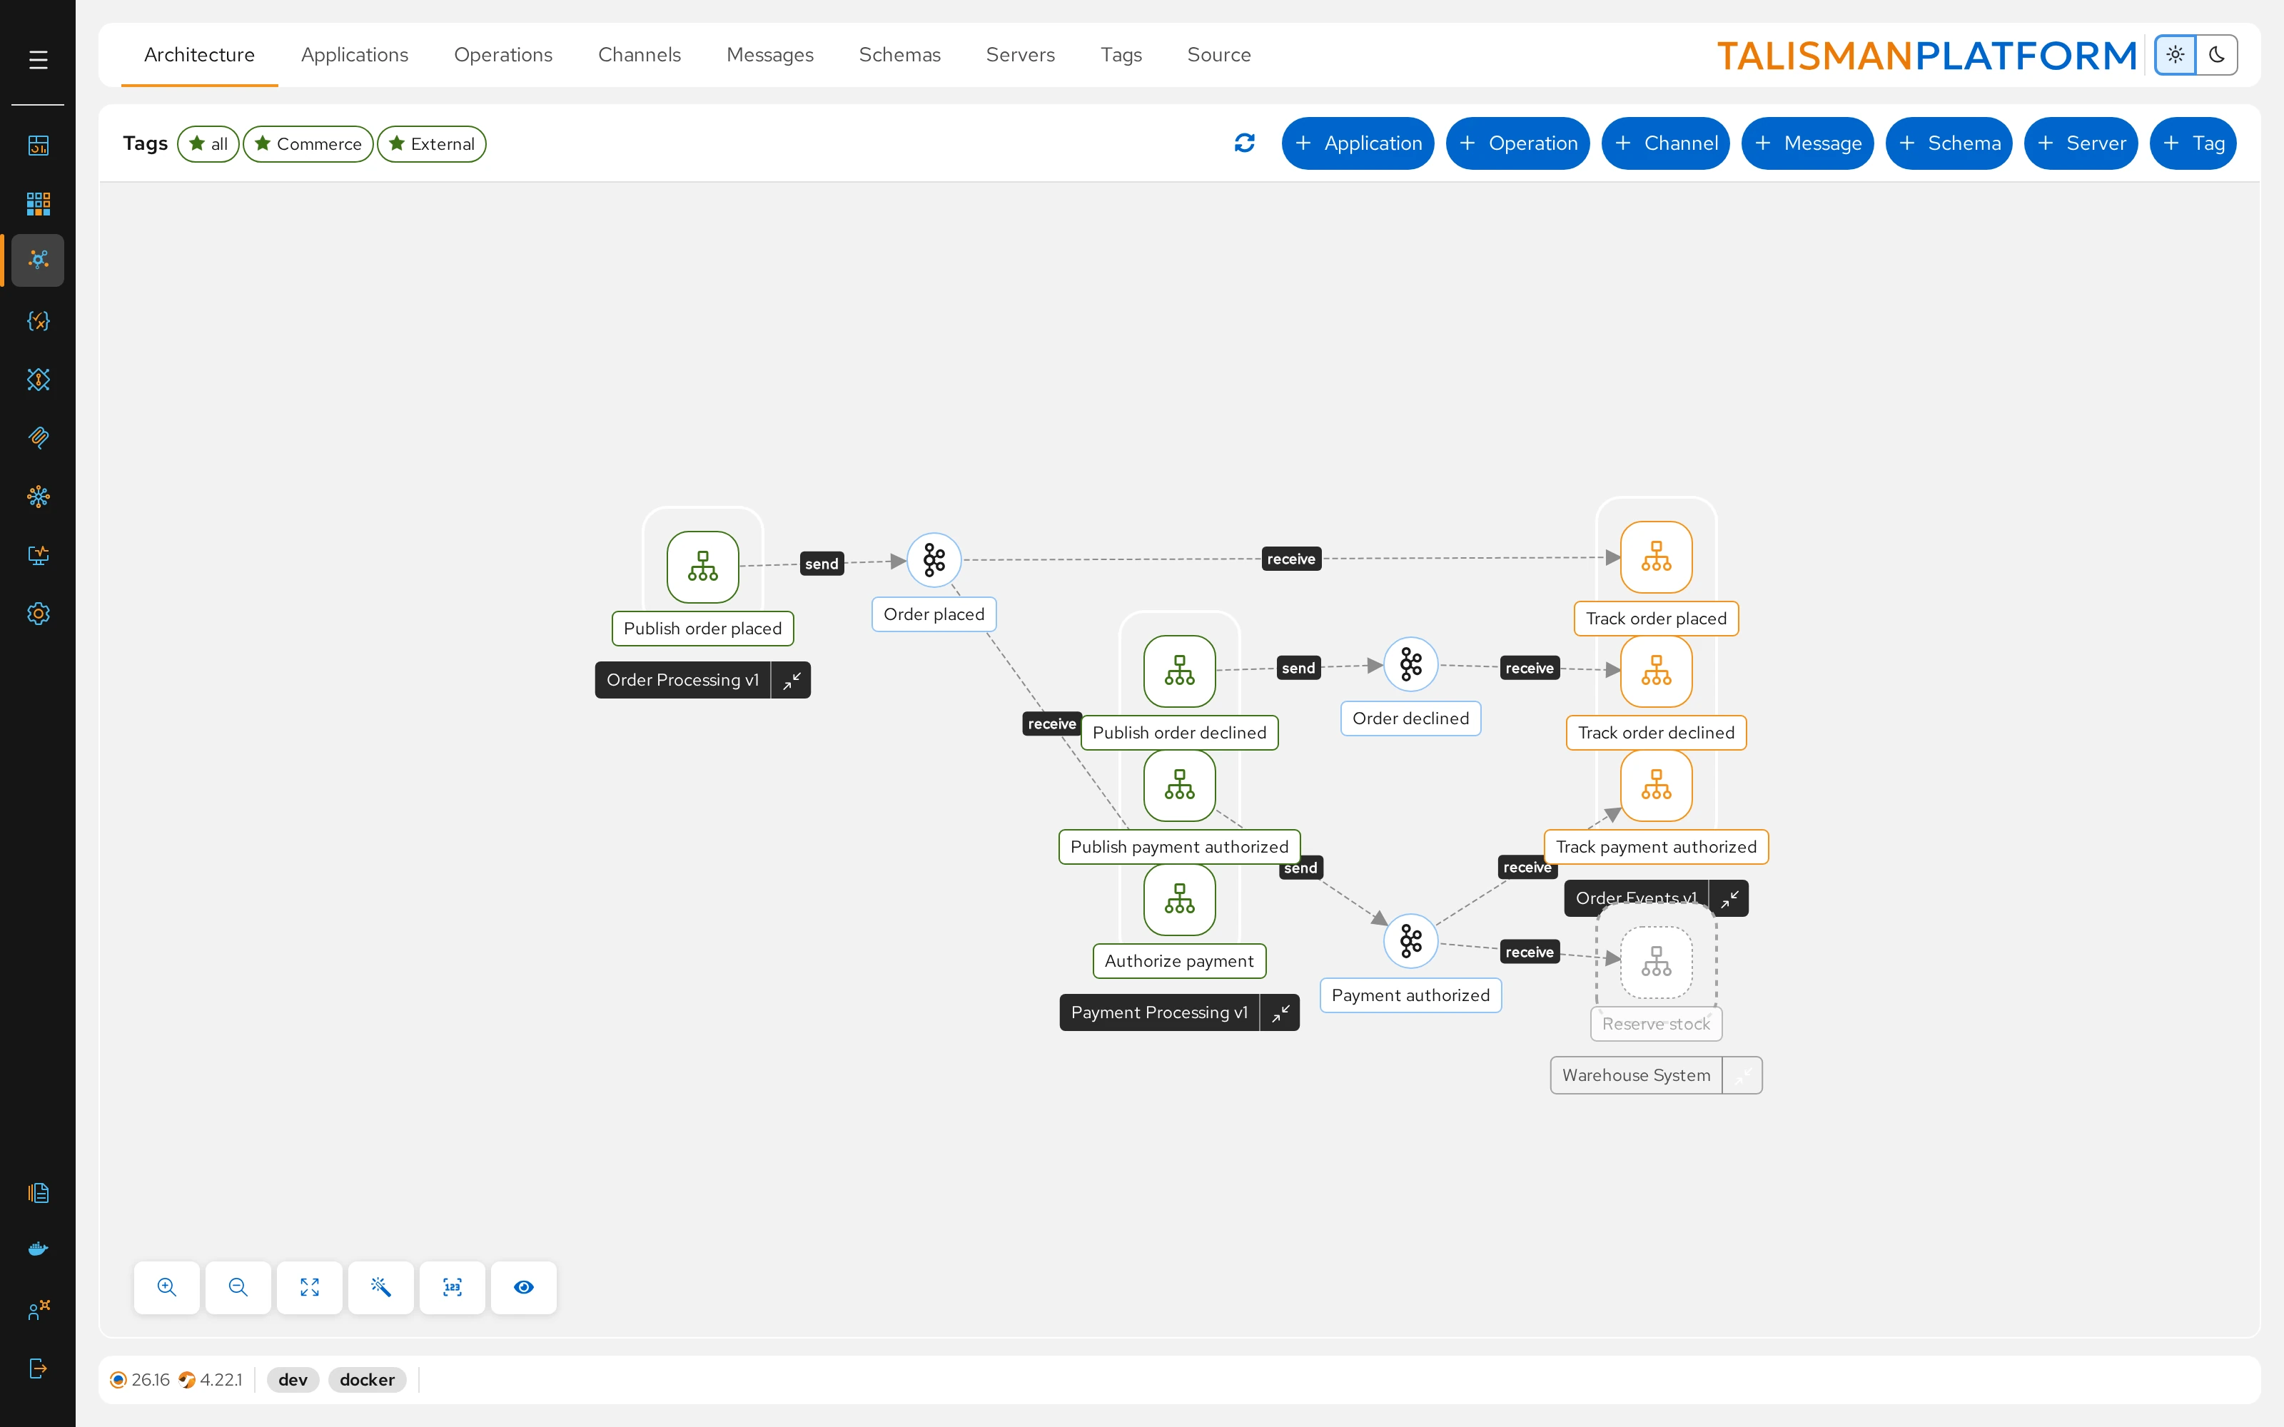Click the curly braces schema sidebar icon

click(x=38, y=320)
